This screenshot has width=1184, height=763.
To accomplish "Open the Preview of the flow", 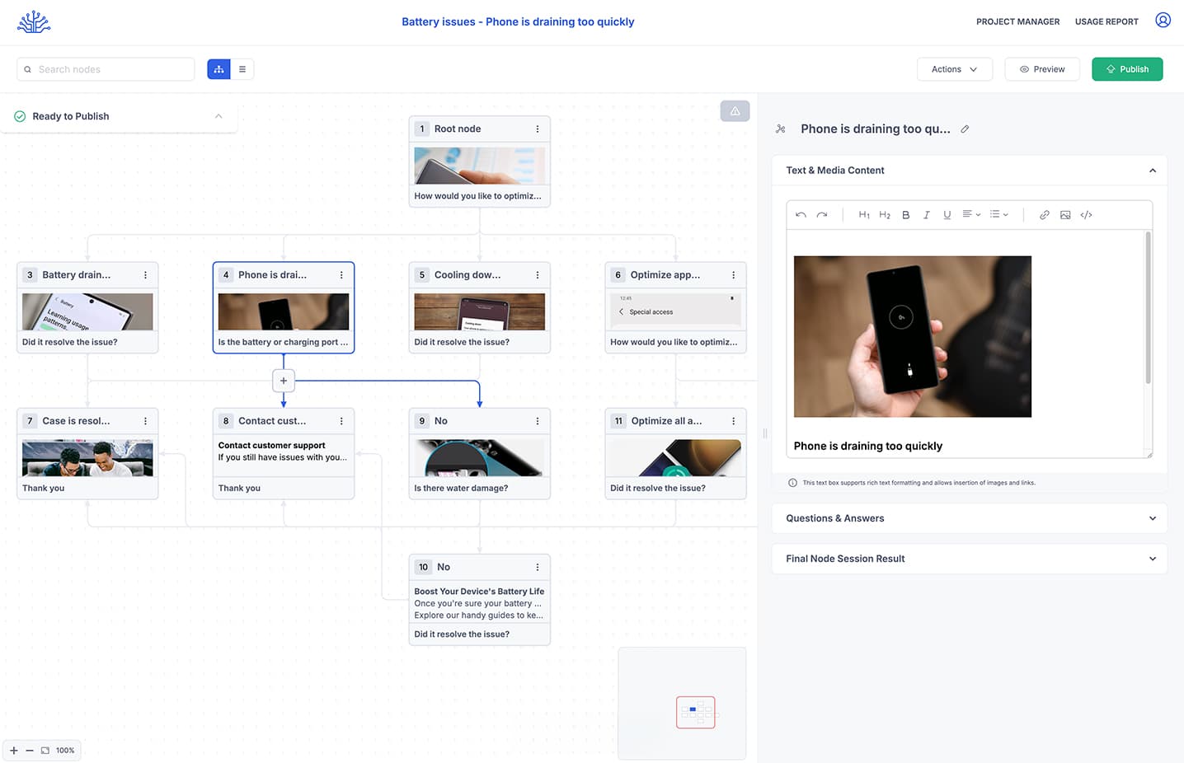I will 1041,69.
